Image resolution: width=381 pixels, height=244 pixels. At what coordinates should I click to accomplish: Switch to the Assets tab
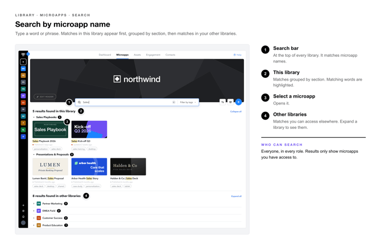(137, 55)
